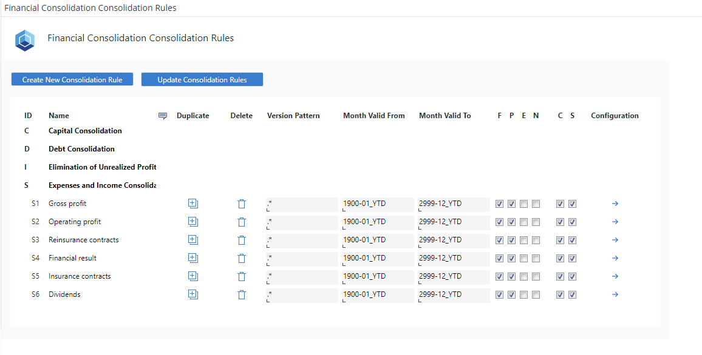702x355 pixels.
Task: Open configuration for the Financial result rule
Action: [615, 258]
